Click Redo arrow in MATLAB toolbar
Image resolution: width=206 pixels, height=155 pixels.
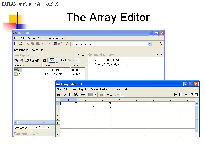(x=48, y=44)
